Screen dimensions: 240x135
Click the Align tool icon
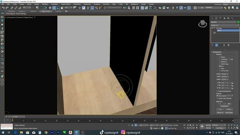pyautogui.click(x=129, y=8)
